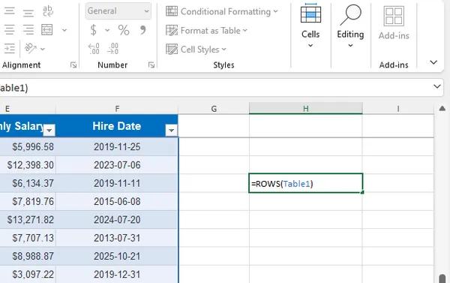Click the cell containing =ROWS(Table1)

tap(306, 183)
